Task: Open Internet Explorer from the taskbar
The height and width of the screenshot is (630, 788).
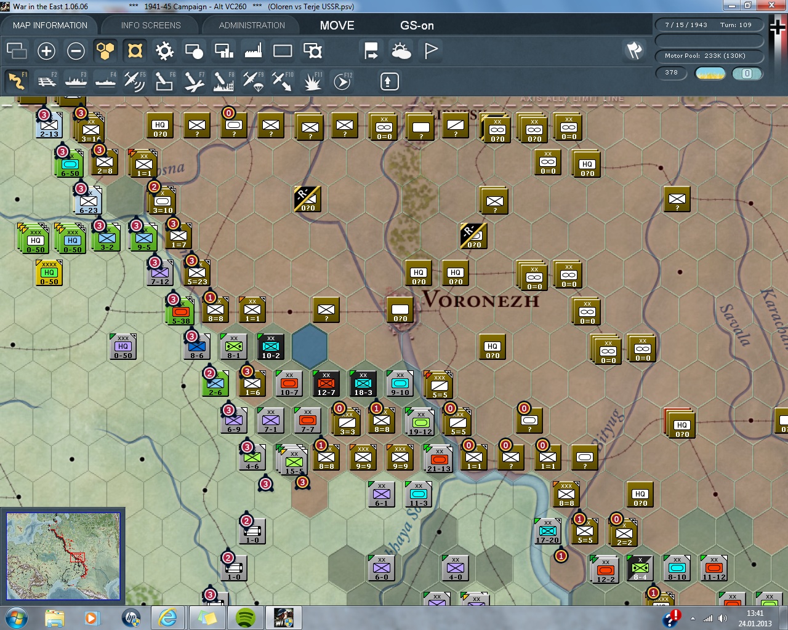Action: pos(167,618)
